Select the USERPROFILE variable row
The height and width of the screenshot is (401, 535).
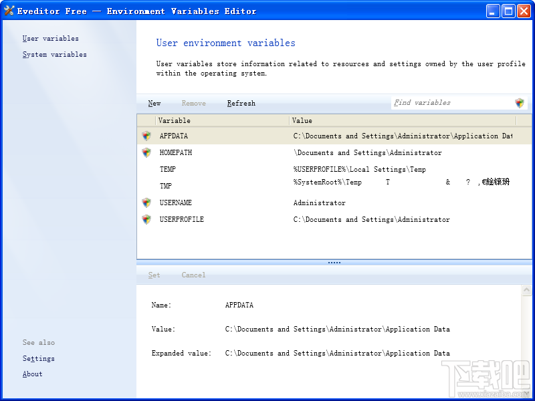point(334,219)
